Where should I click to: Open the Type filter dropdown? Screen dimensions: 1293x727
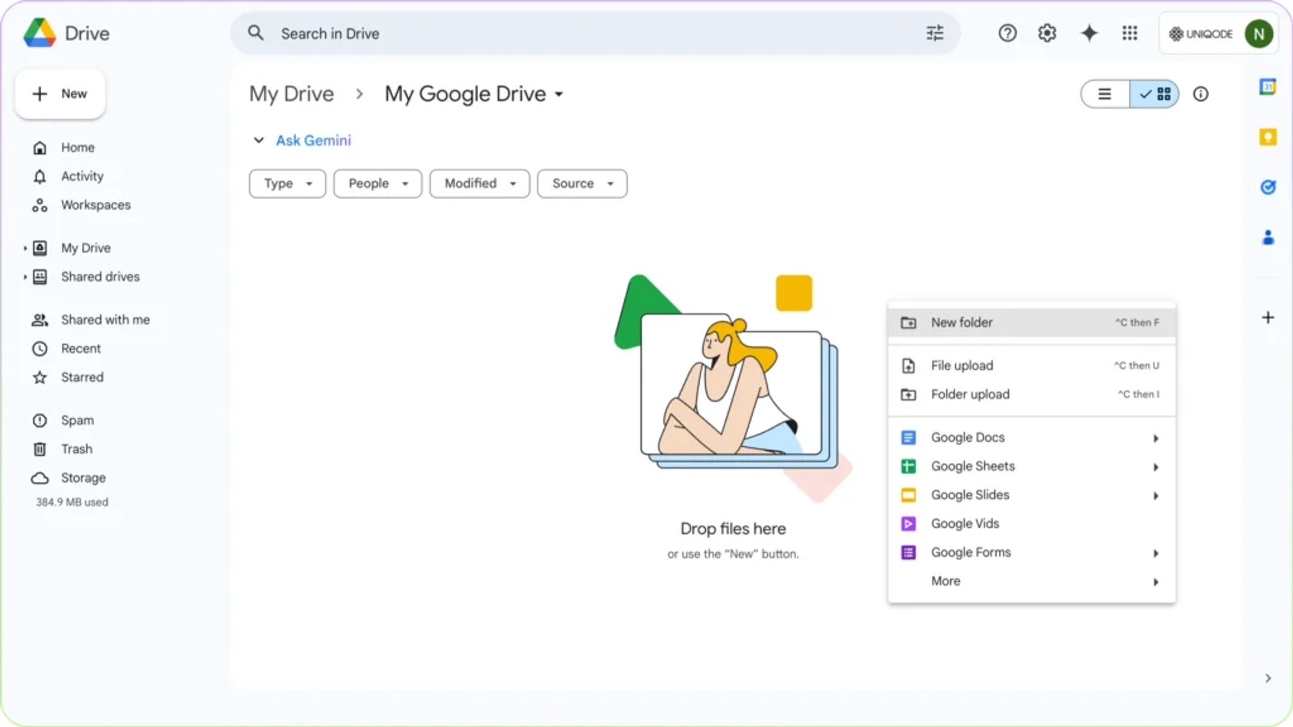(x=288, y=184)
